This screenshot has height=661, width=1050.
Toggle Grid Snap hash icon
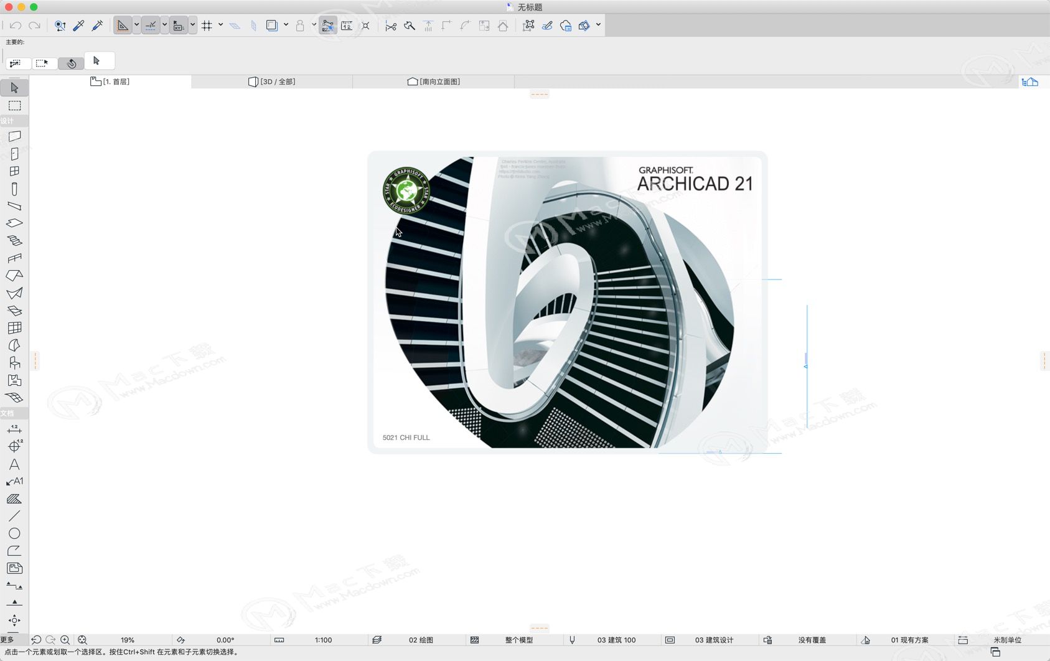point(207,26)
